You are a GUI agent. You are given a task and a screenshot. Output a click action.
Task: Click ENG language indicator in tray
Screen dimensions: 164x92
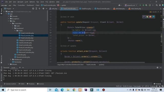(x=148, y=90)
